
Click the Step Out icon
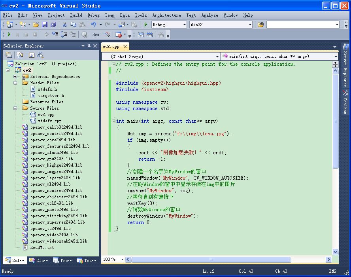pos(72,34)
